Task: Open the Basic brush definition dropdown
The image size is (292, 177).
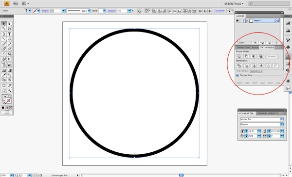Action: click(x=89, y=11)
